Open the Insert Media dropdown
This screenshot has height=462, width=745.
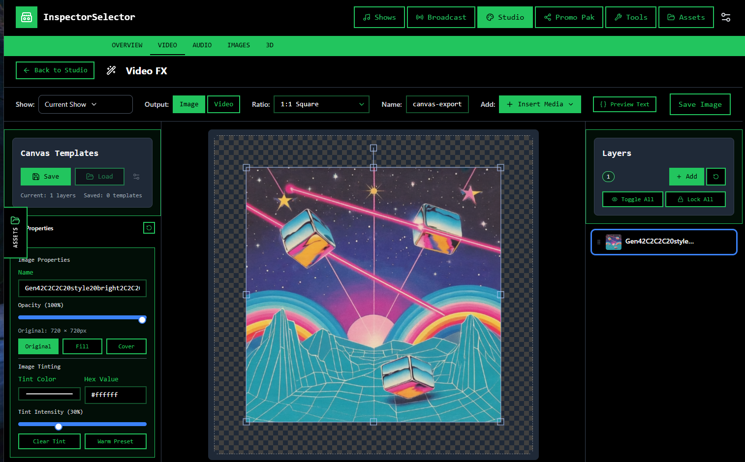[x=540, y=104]
